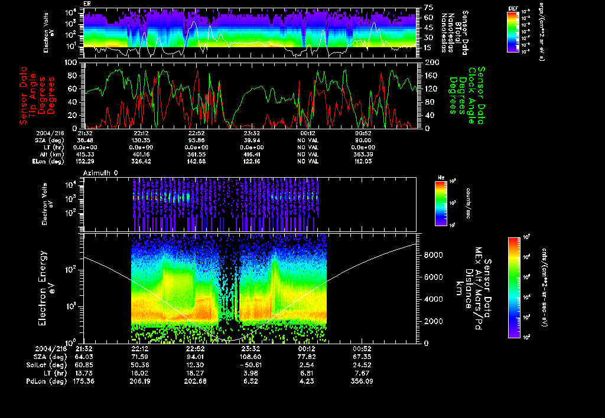The image size is (605, 418).
Task: Click the '4000' altitude tick label
Action: (x=433, y=299)
